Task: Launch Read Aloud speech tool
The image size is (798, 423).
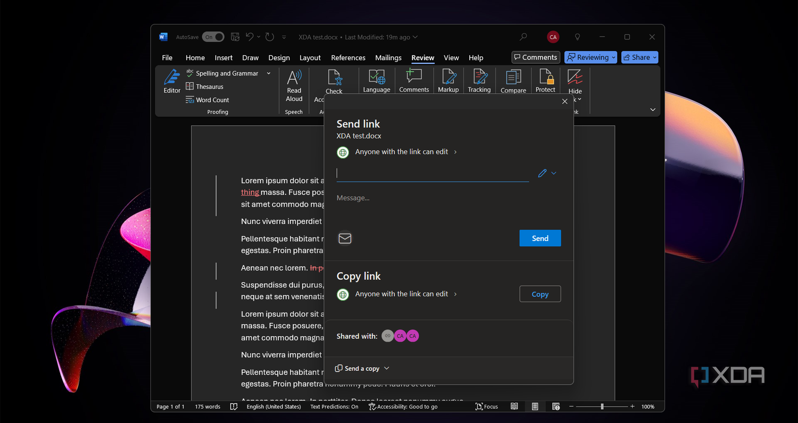Action: click(294, 85)
